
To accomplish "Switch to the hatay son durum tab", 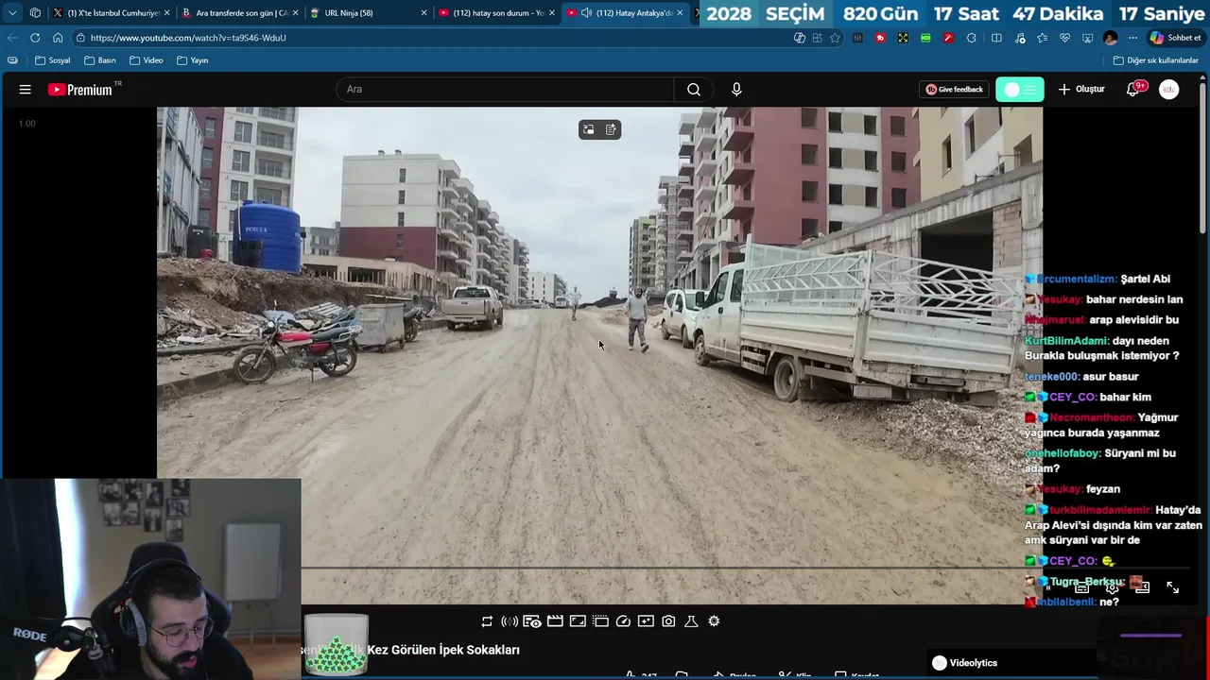I will coord(497,13).
